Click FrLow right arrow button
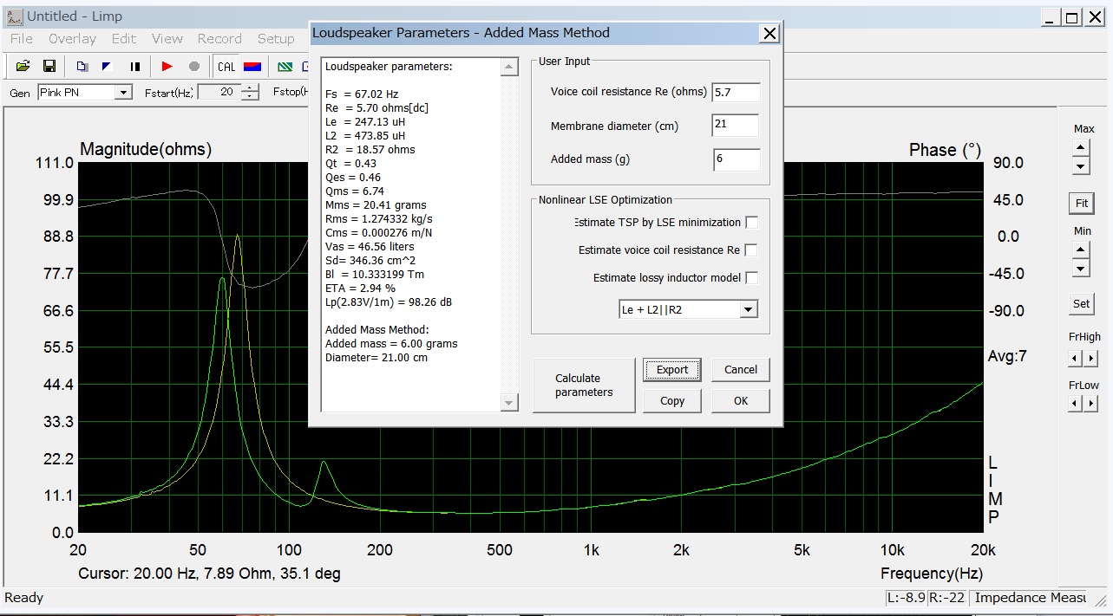This screenshot has height=616, width=1113. (1090, 403)
